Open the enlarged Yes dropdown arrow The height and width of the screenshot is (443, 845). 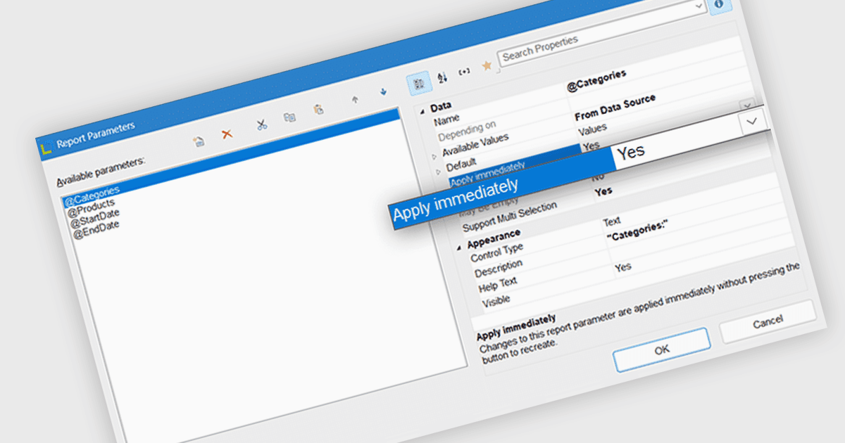click(x=751, y=121)
